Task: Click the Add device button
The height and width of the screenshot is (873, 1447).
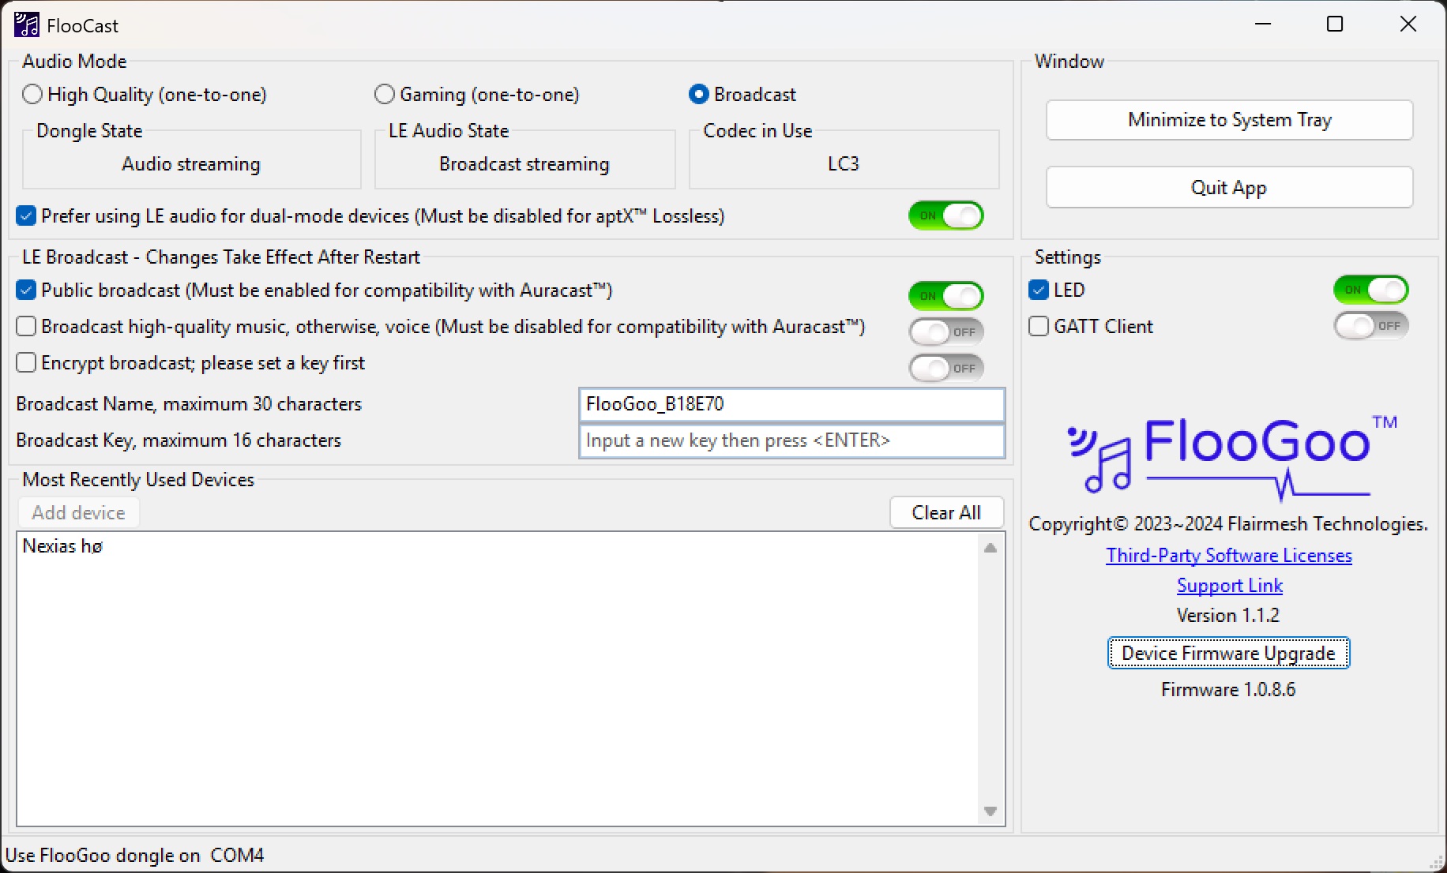Action: coord(79,513)
